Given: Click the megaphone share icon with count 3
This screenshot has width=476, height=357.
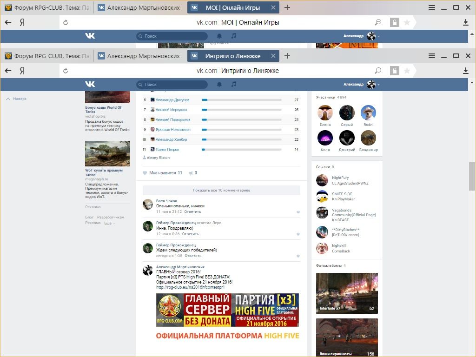Looking at the screenshot, I should [x=191, y=173].
